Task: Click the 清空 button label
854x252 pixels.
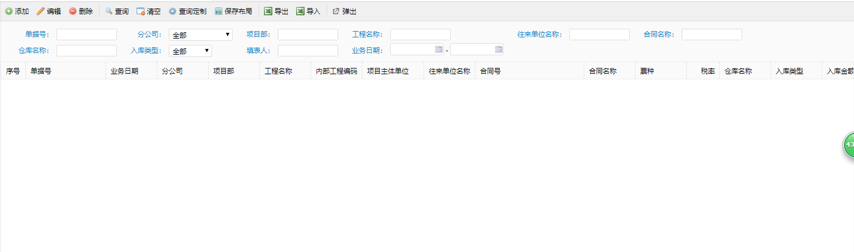Action: (154, 12)
